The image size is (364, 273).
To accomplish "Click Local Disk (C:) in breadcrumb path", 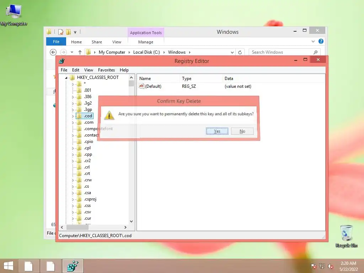I will tap(146, 52).
